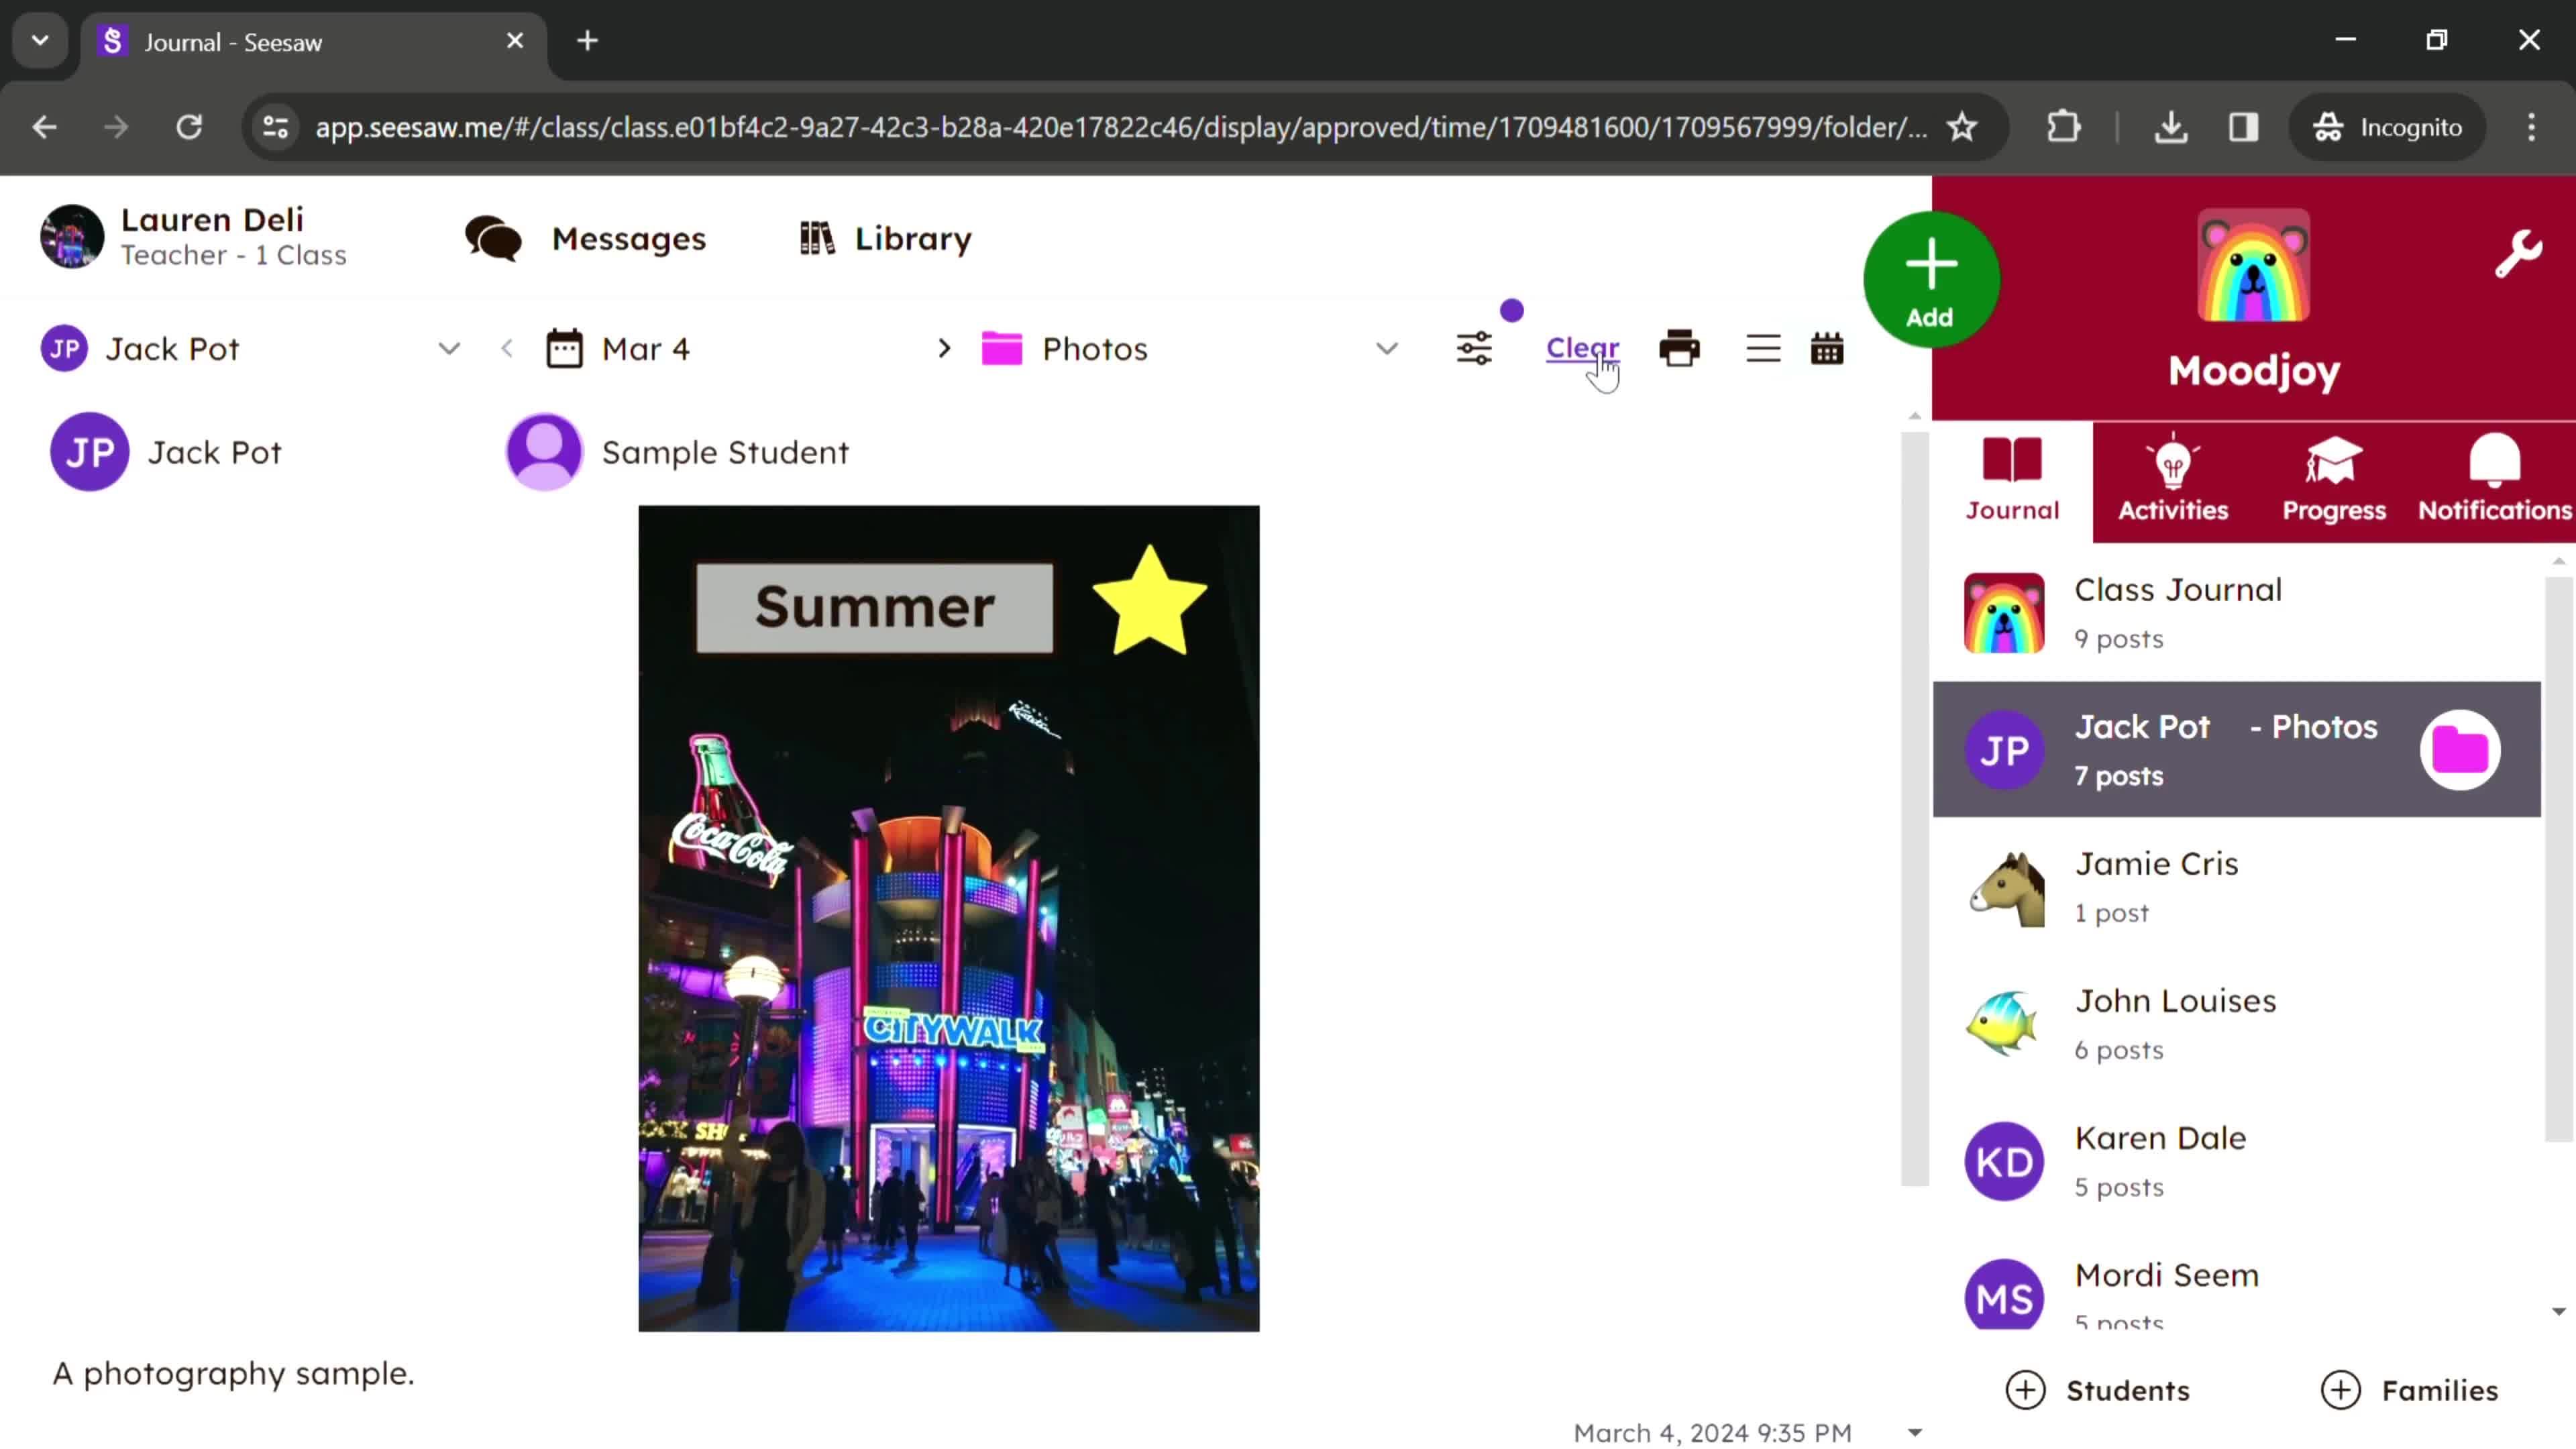This screenshot has height=1449, width=2576.
Task: Expand the Photos folder dropdown
Action: click(x=1386, y=349)
